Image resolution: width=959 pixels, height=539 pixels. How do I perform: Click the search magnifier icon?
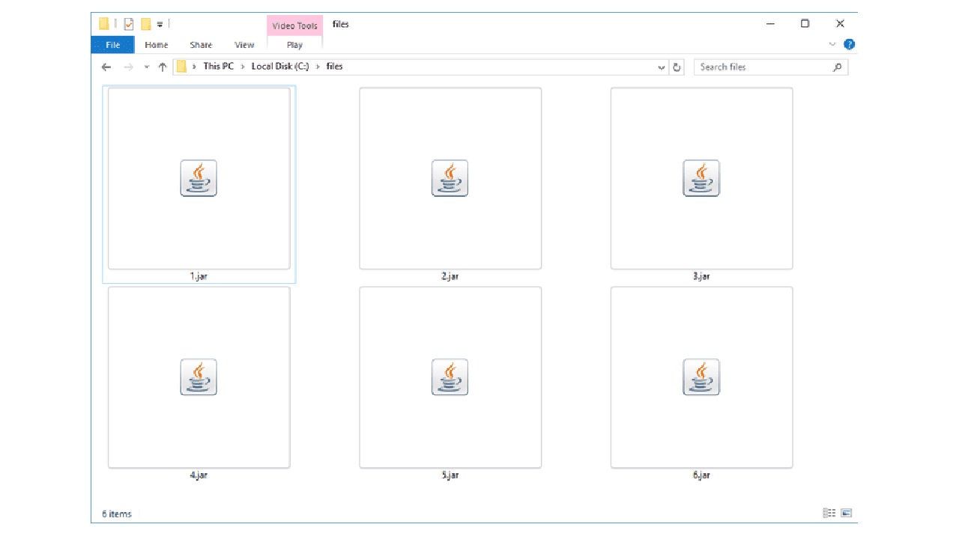838,67
